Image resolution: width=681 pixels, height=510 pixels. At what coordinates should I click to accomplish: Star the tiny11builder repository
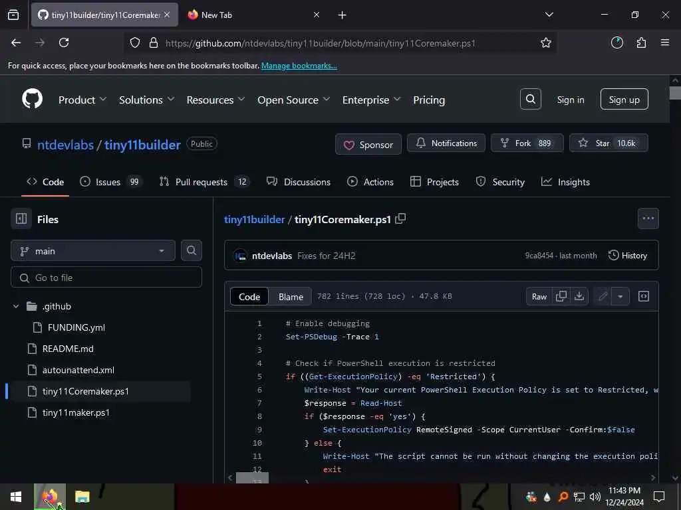pyautogui.click(x=609, y=143)
